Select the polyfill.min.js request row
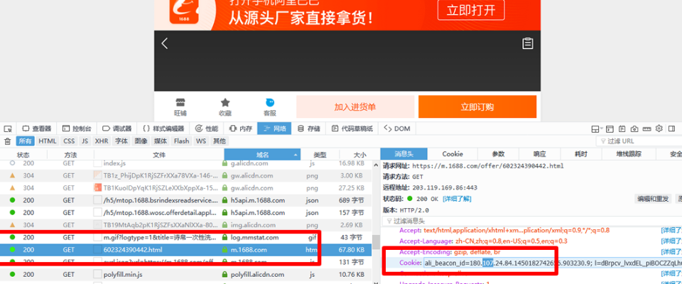Screen dimensions: 682x284 point(185,275)
